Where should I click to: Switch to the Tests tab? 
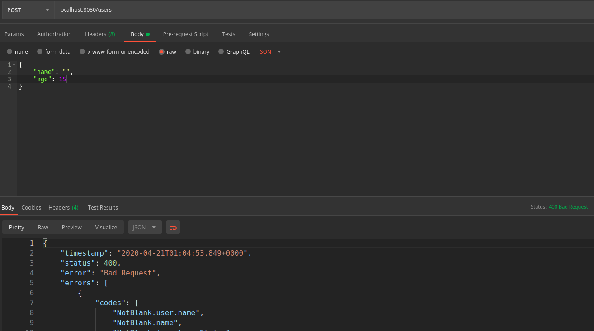[228, 34]
